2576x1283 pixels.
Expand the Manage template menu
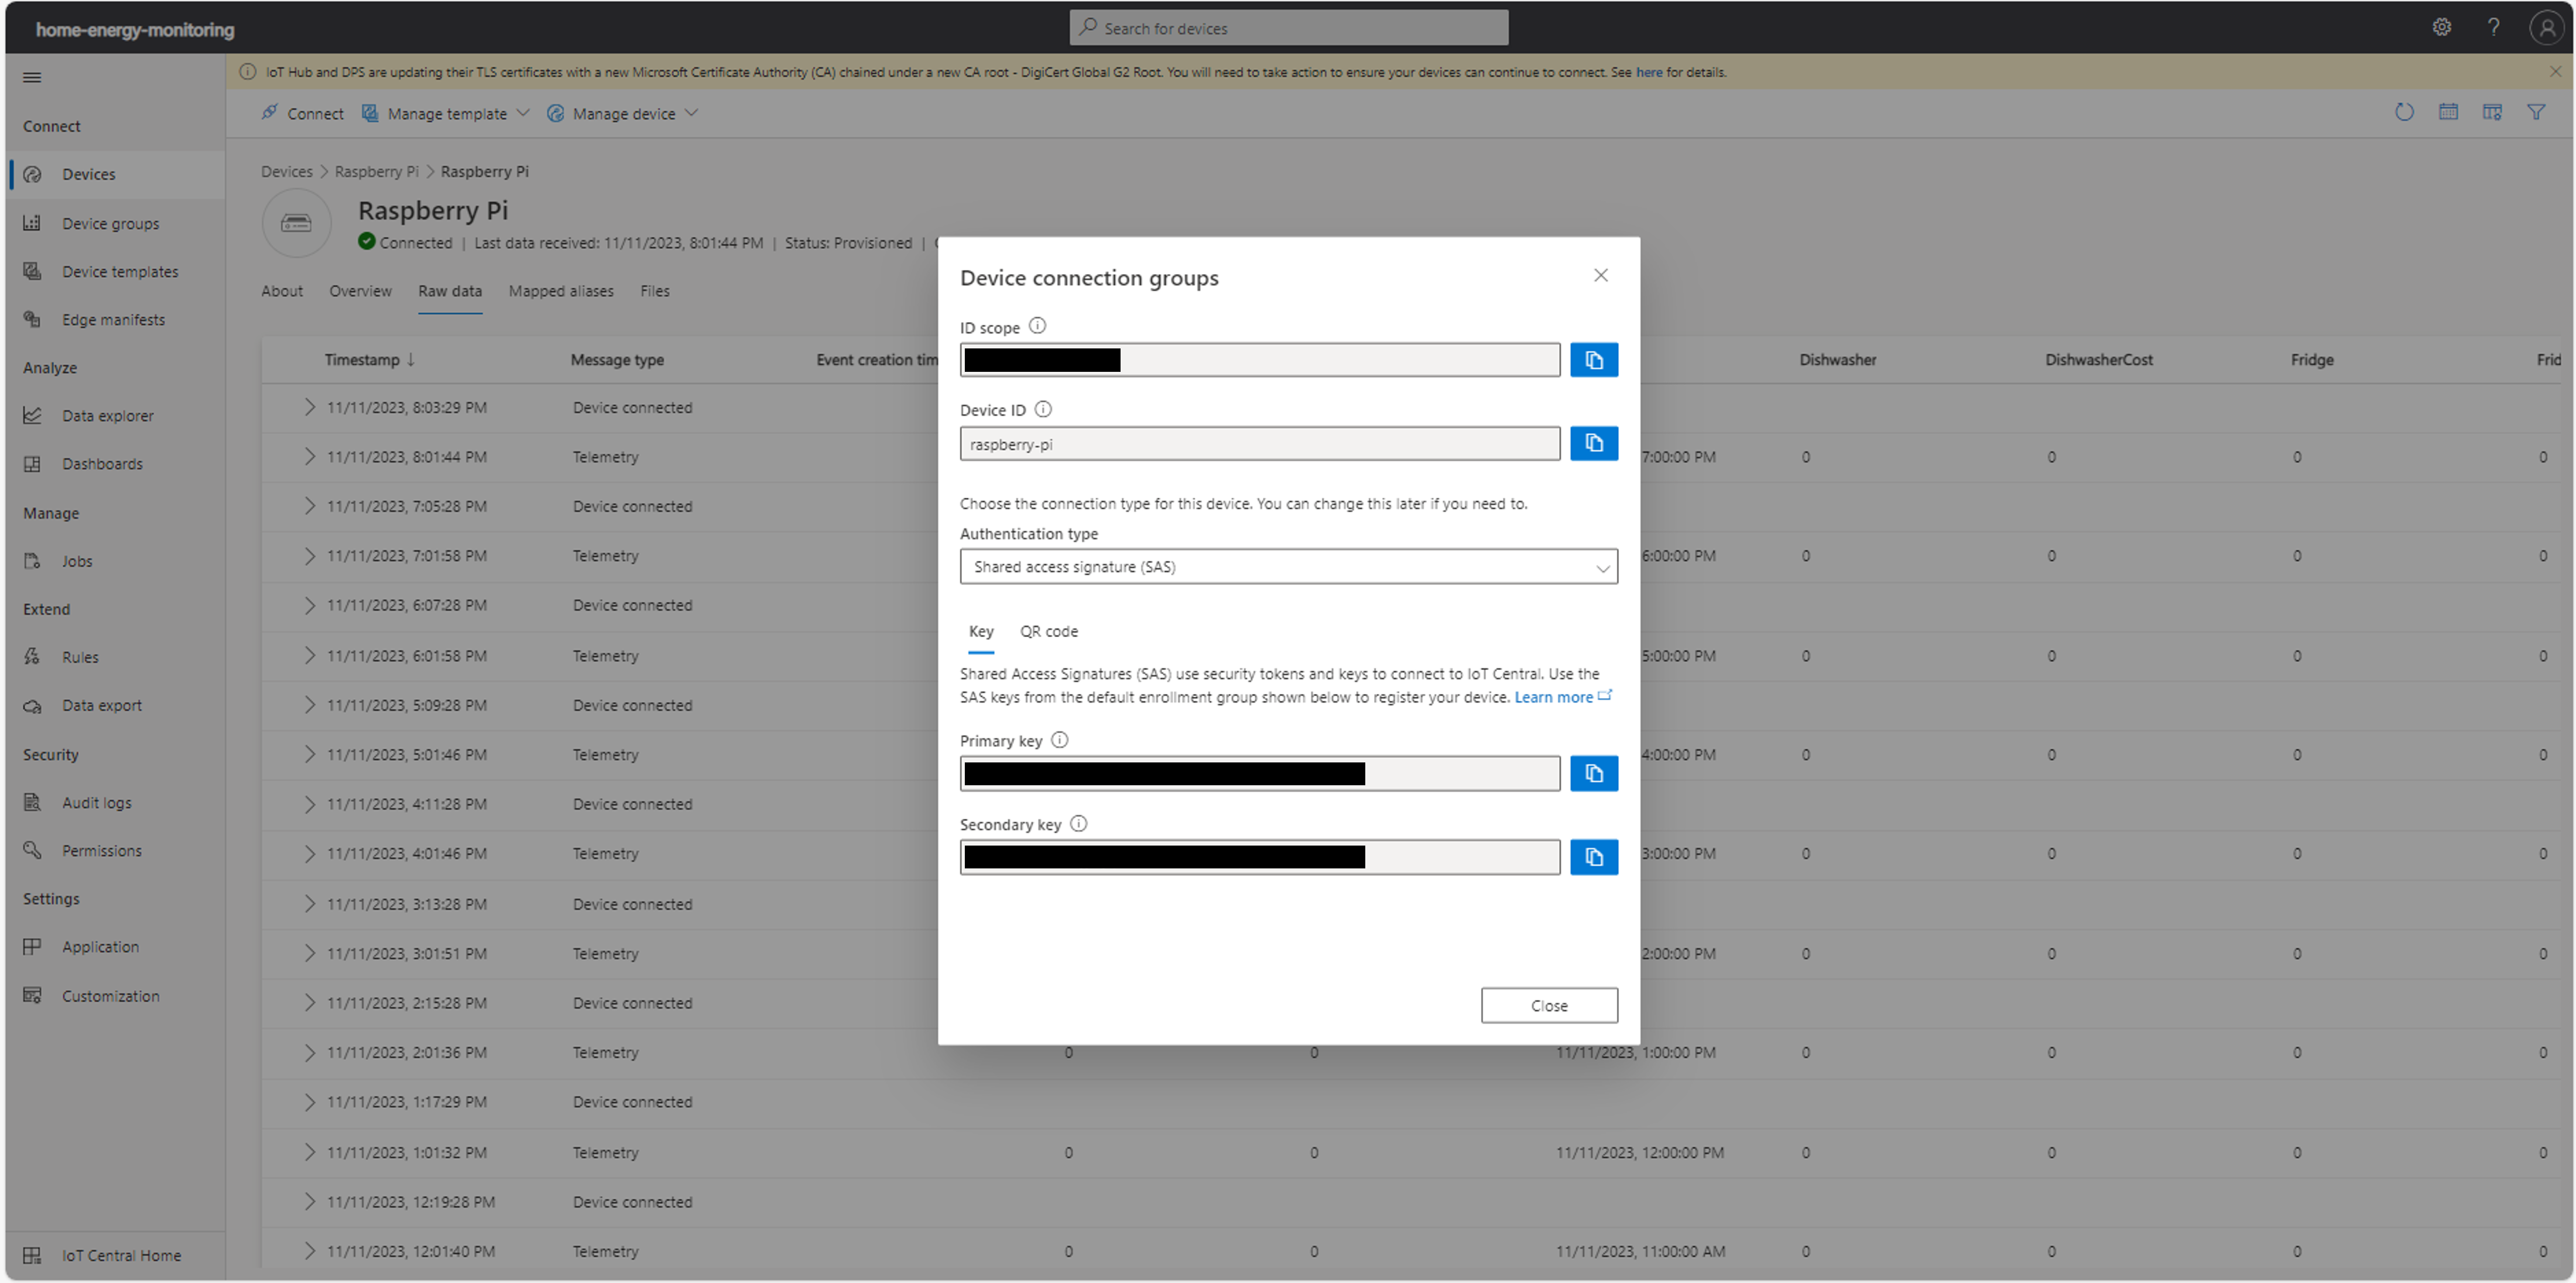coord(446,113)
